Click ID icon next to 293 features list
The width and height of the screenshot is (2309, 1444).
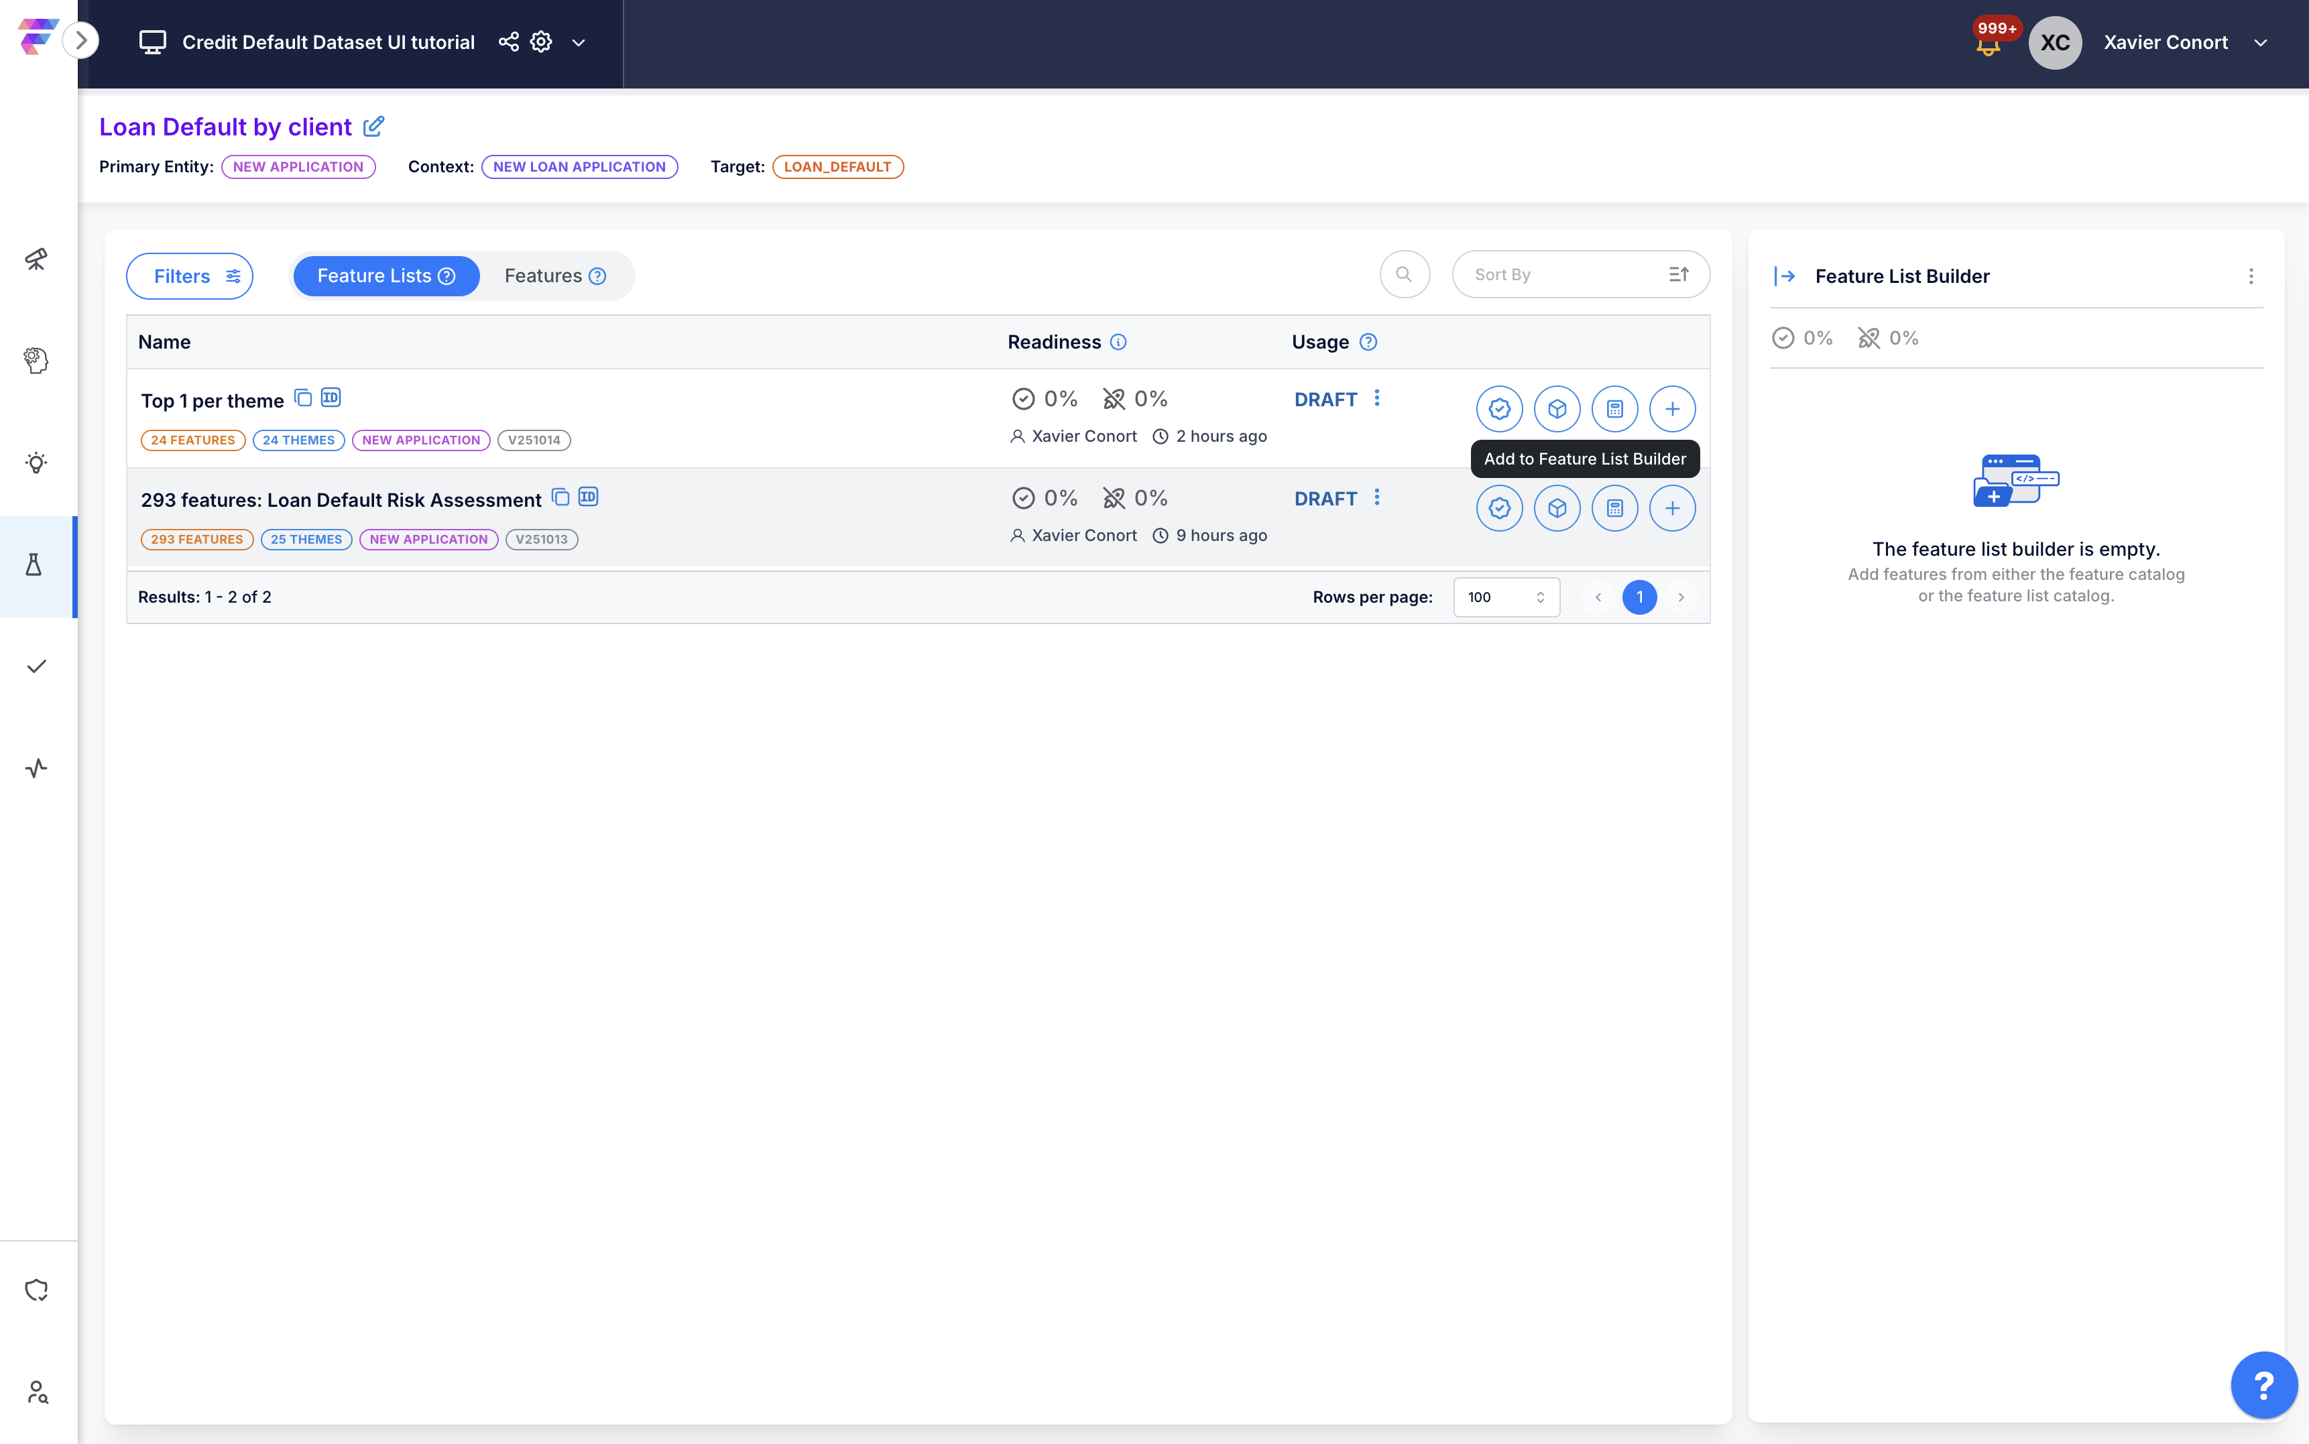pyautogui.click(x=588, y=497)
